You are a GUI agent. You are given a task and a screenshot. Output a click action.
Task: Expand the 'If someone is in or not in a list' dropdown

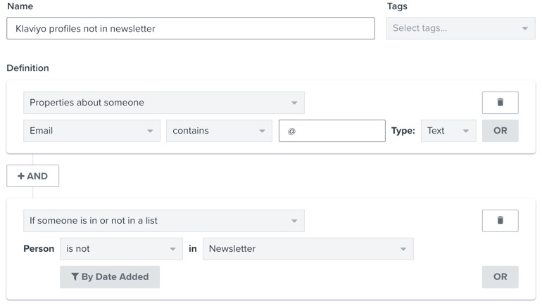pos(163,221)
